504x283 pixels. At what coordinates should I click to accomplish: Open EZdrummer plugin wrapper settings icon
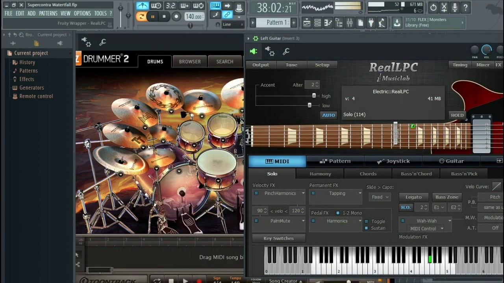(86, 42)
